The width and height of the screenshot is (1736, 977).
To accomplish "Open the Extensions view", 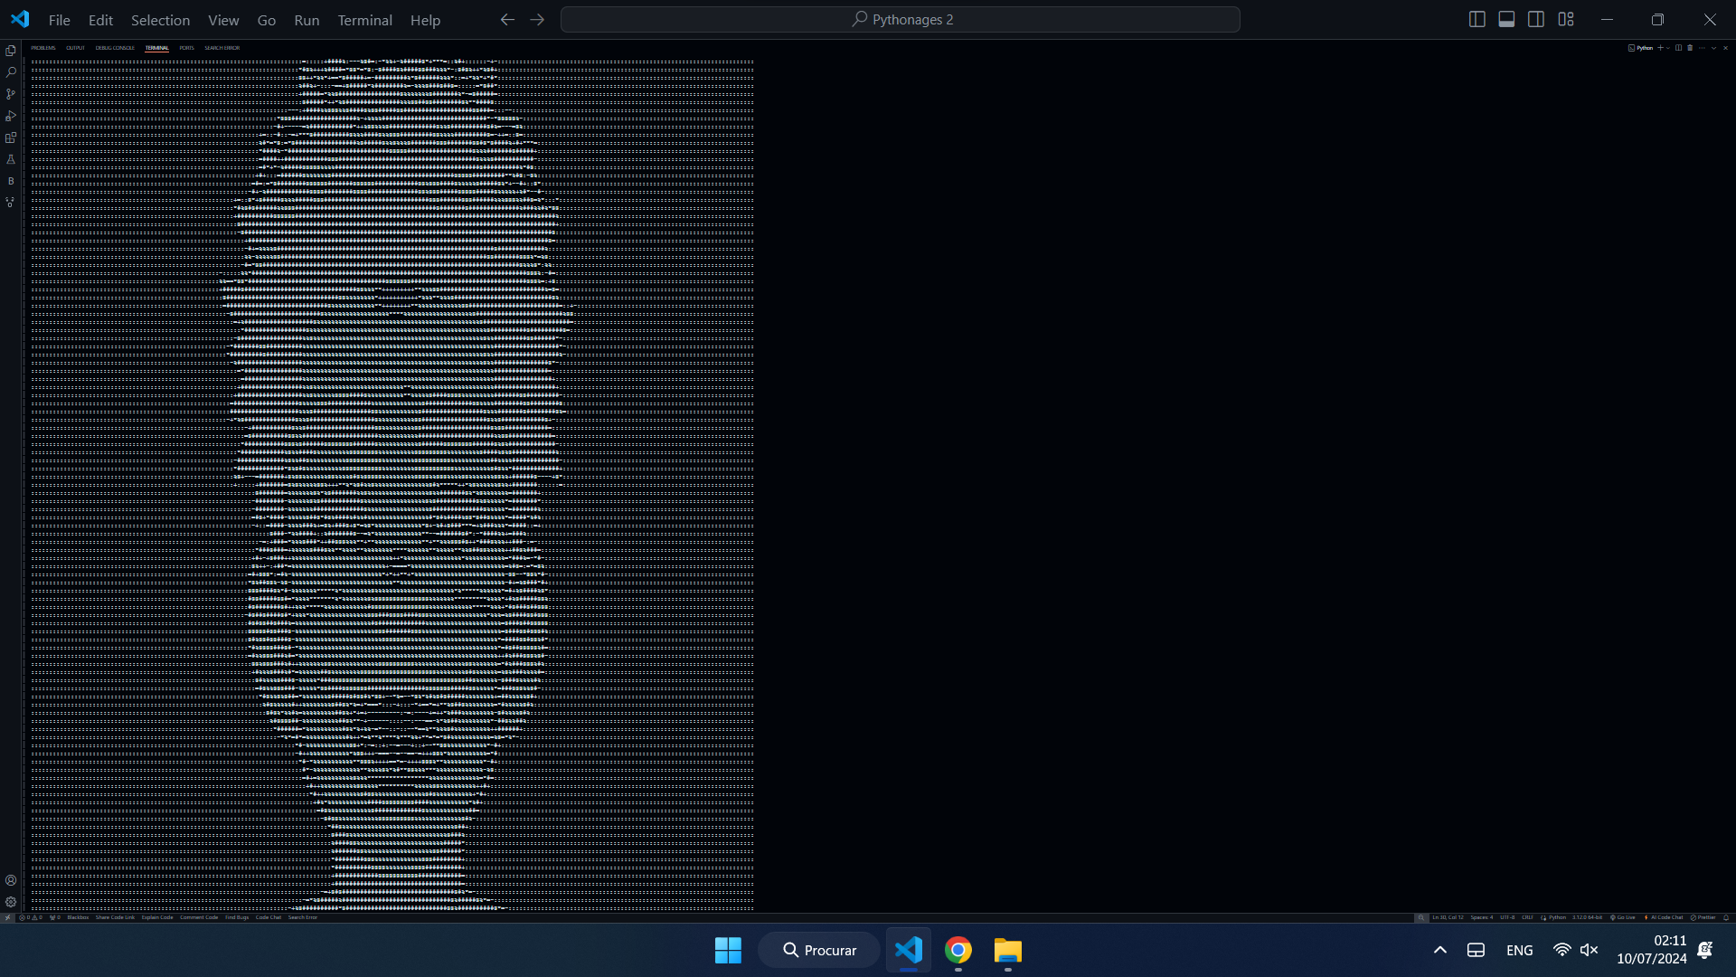I will [x=11, y=138].
